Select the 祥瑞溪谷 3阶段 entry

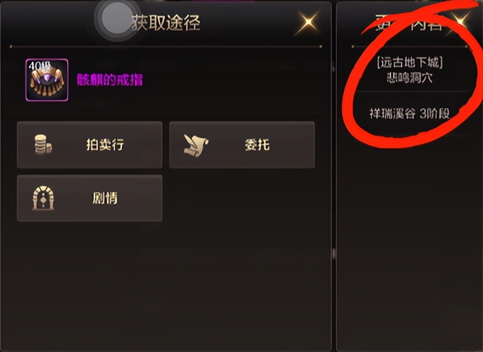point(410,114)
